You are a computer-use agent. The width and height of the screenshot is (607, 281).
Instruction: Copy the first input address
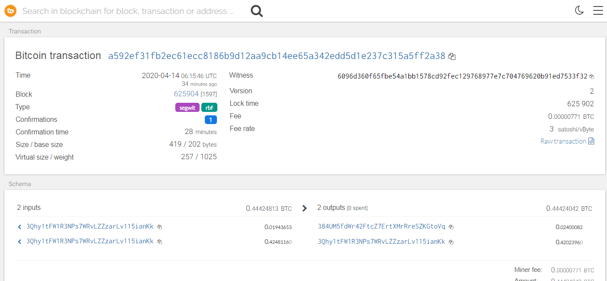pyautogui.click(x=160, y=227)
